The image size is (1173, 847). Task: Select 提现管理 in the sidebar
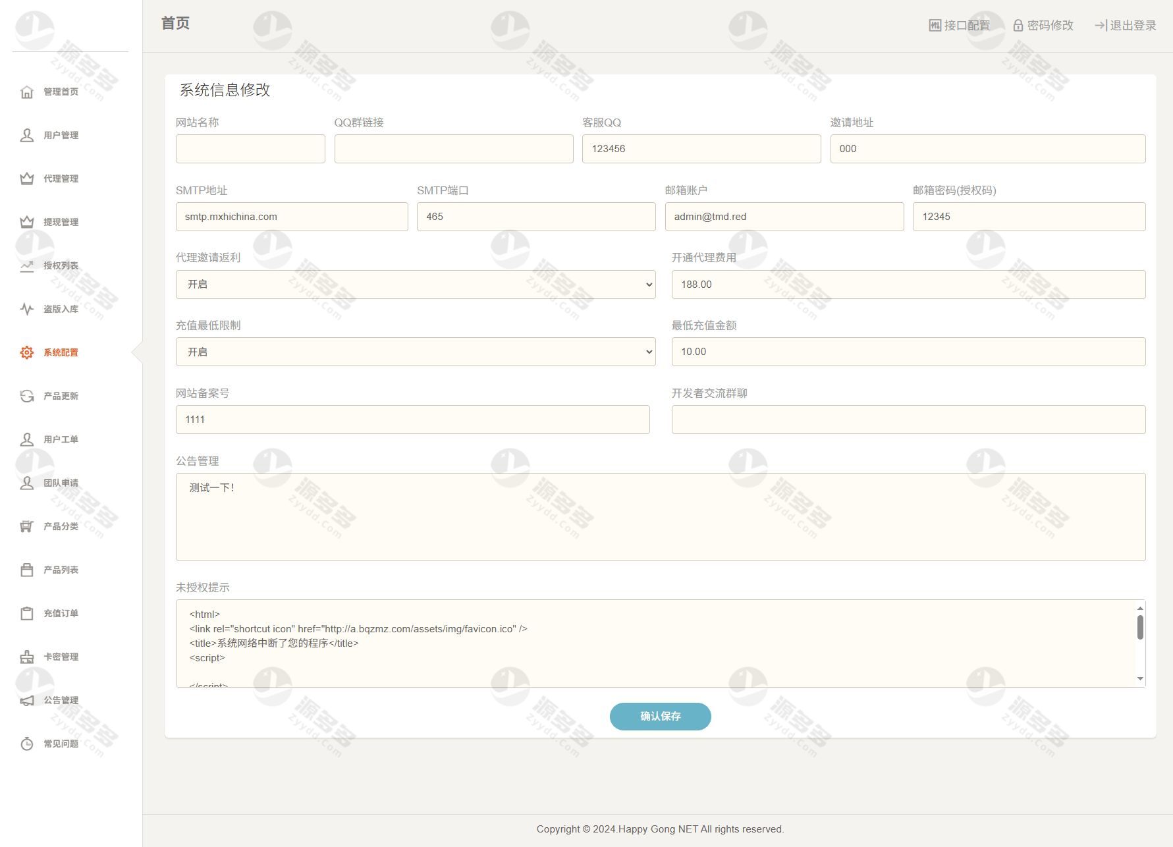point(61,222)
